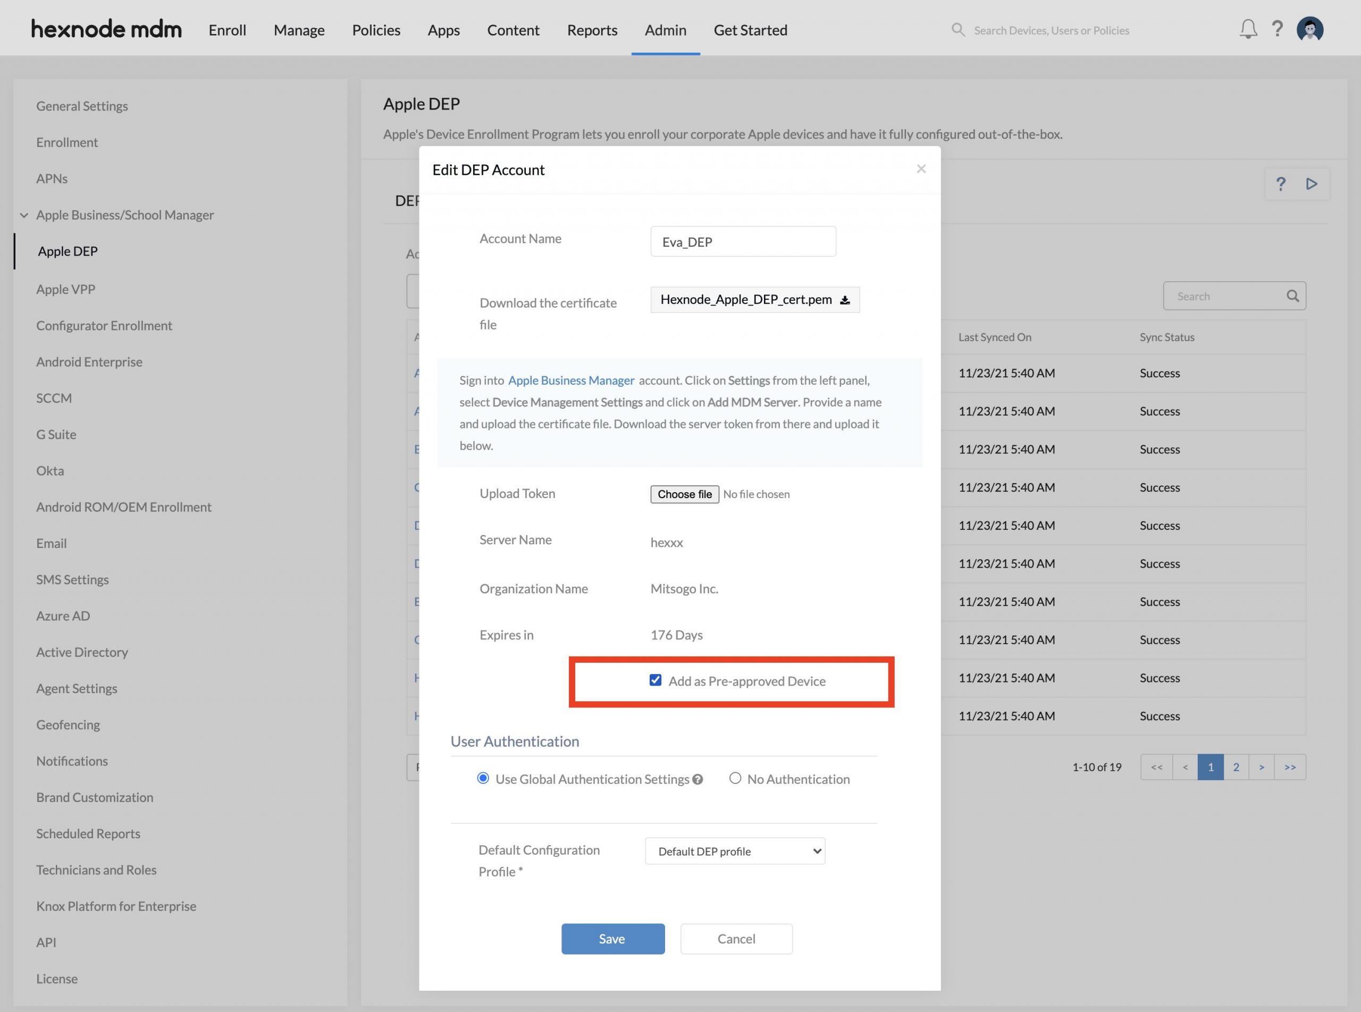Open the Get Started tab
The image size is (1361, 1012).
(x=750, y=30)
